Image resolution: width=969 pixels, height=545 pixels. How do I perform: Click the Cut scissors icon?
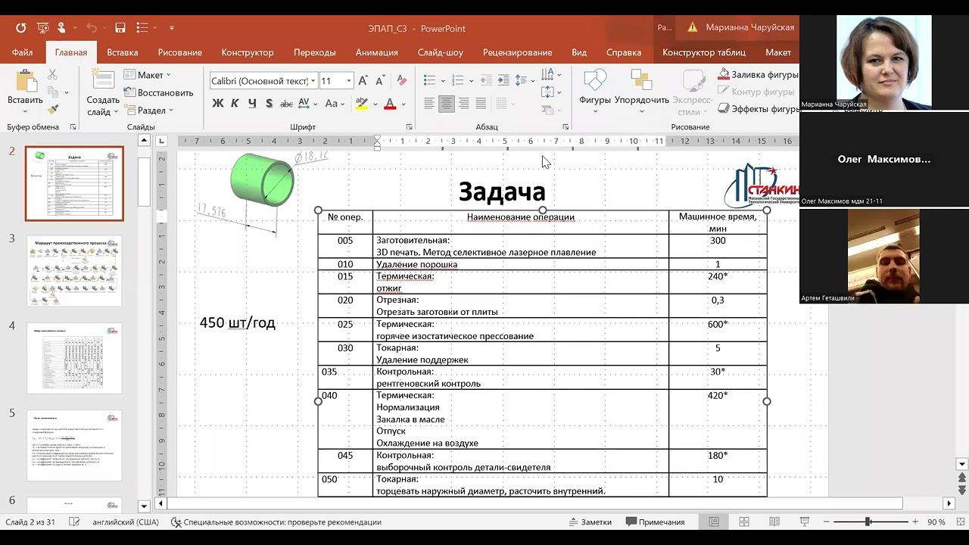(x=52, y=74)
